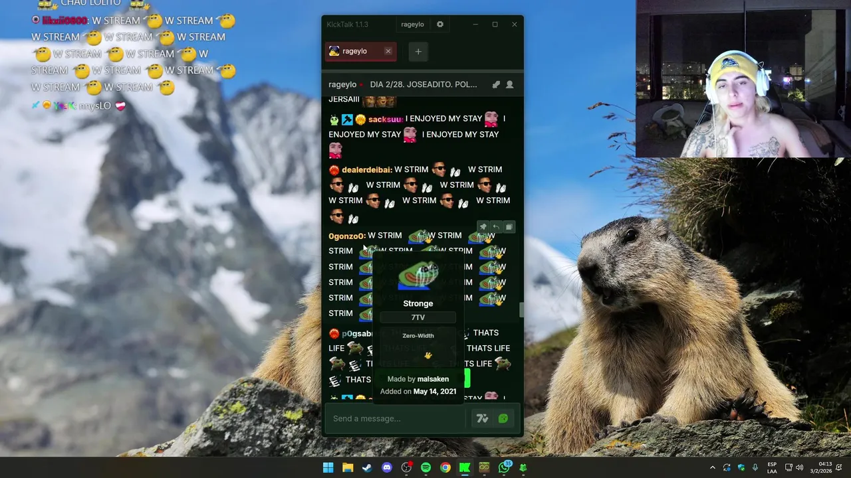
Task: Pin the 0gonzo0 message
Action: click(x=483, y=227)
